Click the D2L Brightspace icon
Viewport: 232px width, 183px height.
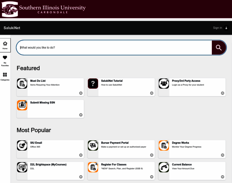22,167
